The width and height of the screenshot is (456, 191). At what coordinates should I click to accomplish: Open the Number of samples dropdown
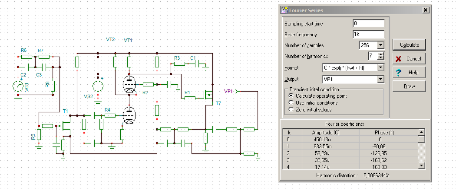pos(381,45)
